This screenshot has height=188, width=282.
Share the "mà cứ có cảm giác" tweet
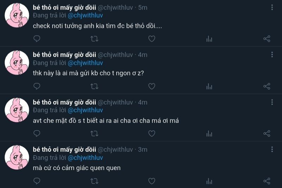(x=267, y=181)
